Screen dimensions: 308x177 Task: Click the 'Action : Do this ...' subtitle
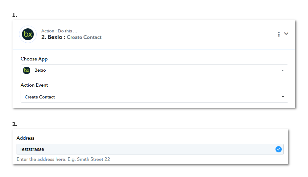[59, 31]
